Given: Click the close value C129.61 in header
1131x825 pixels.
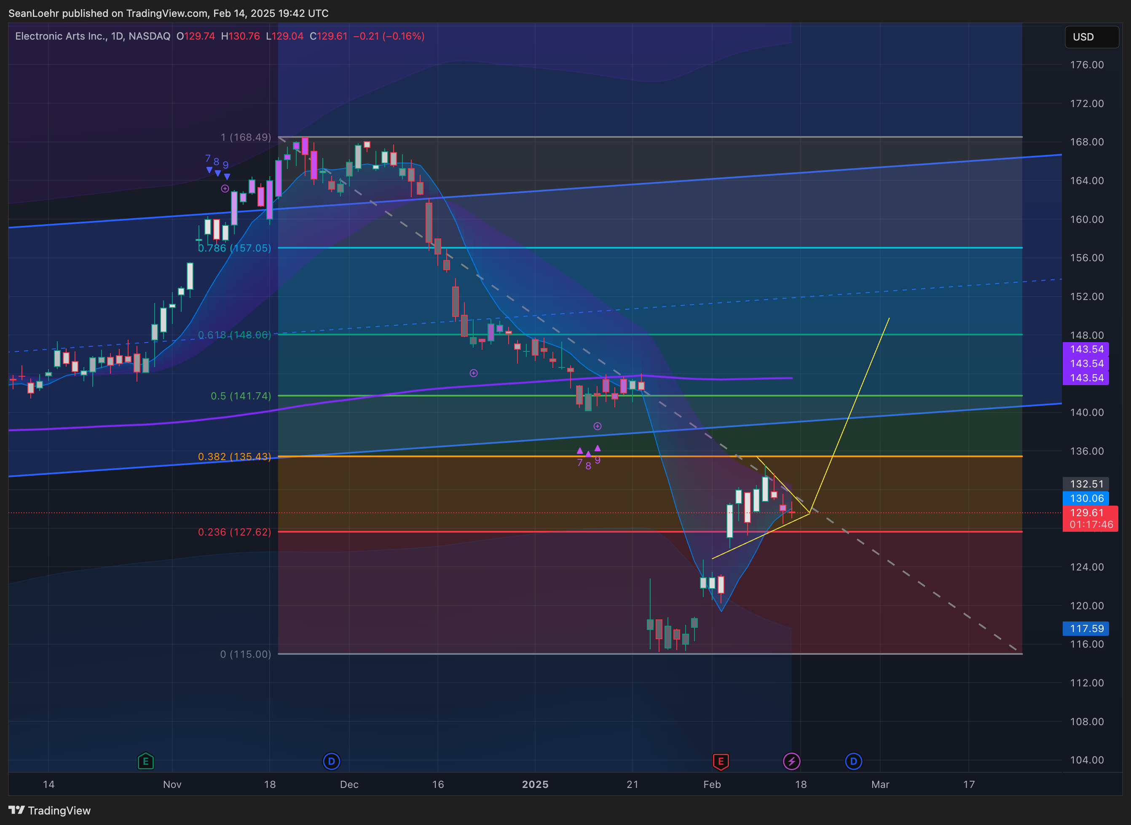Looking at the screenshot, I should point(329,36).
